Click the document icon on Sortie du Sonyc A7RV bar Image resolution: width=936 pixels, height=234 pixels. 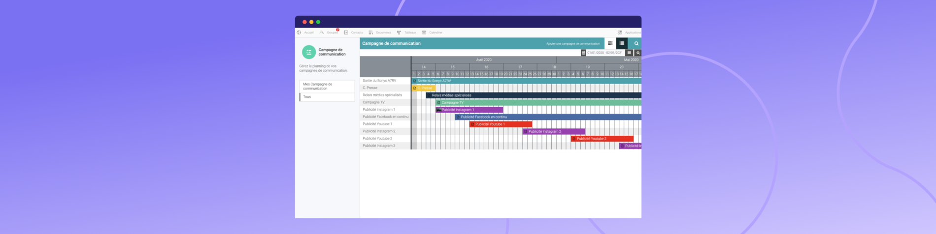(414, 81)
